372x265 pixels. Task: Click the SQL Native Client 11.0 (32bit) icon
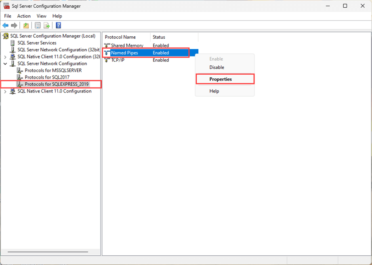pyautogui.click(x=13, y=57)
